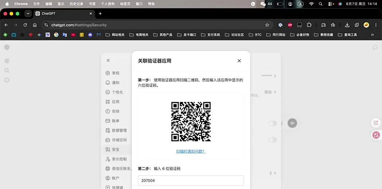Reload the page

pyautogui.click(x=25, y=25)
